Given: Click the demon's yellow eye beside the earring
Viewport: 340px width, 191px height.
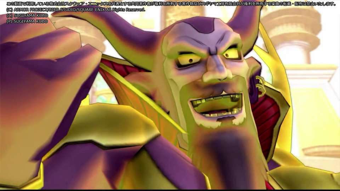Looking at the screenshot, I should (x=232, y=54).
